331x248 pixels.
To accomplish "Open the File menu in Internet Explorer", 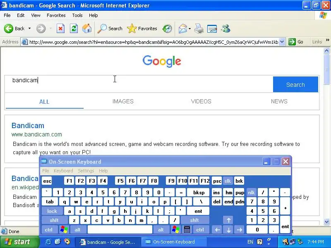I will (x=7, y=15).
